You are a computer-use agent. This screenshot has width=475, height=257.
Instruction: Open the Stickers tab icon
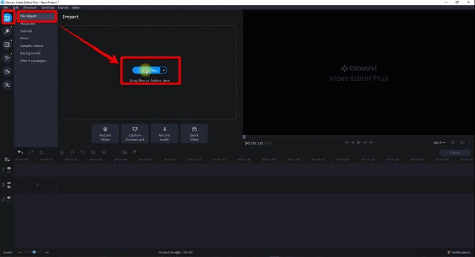click(x=7, y=72)
